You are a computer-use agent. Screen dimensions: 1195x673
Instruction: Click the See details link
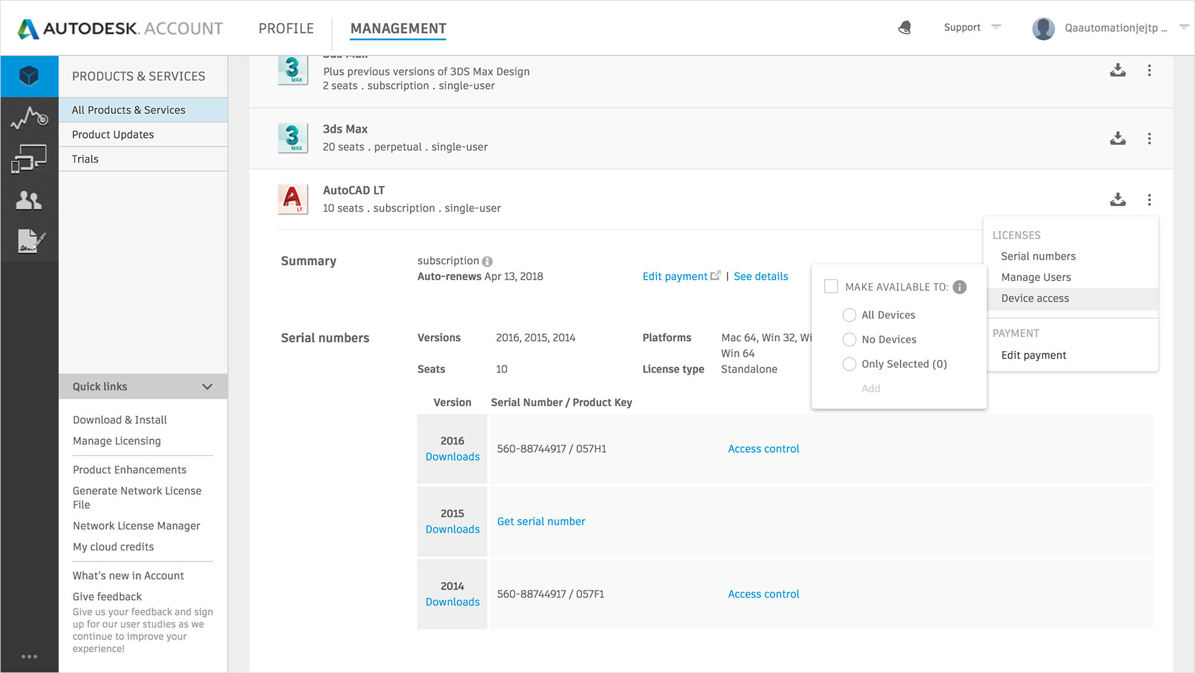(x=761, y=276)
